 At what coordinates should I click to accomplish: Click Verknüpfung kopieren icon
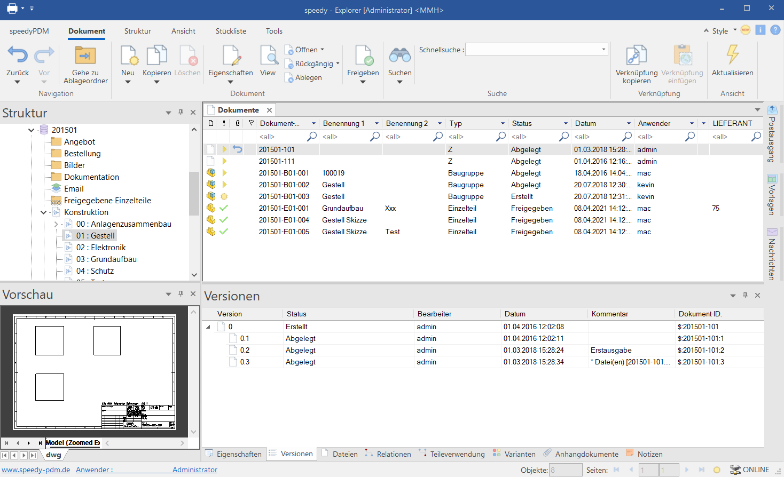[x=637, y=55]
